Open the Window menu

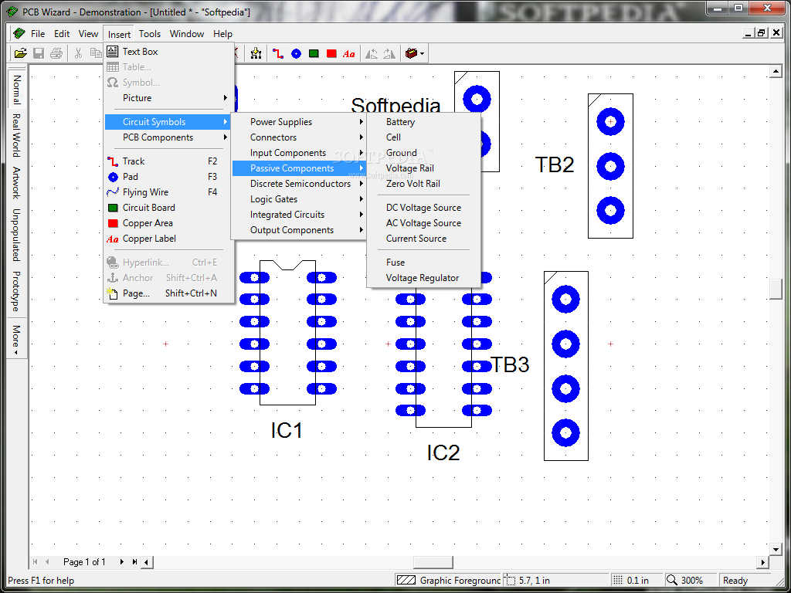click(187, 34)
